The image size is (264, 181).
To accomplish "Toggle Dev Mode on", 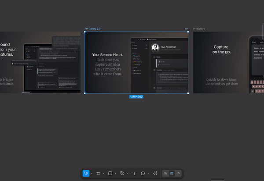I will (x=178, y=174).
